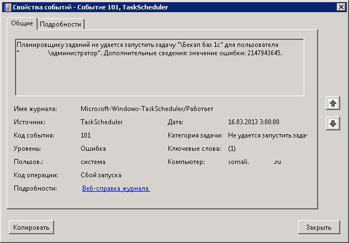Screen dimensions: 349x243
Task: Select operation code value Сбой запуска
Action: coord(101,175)
